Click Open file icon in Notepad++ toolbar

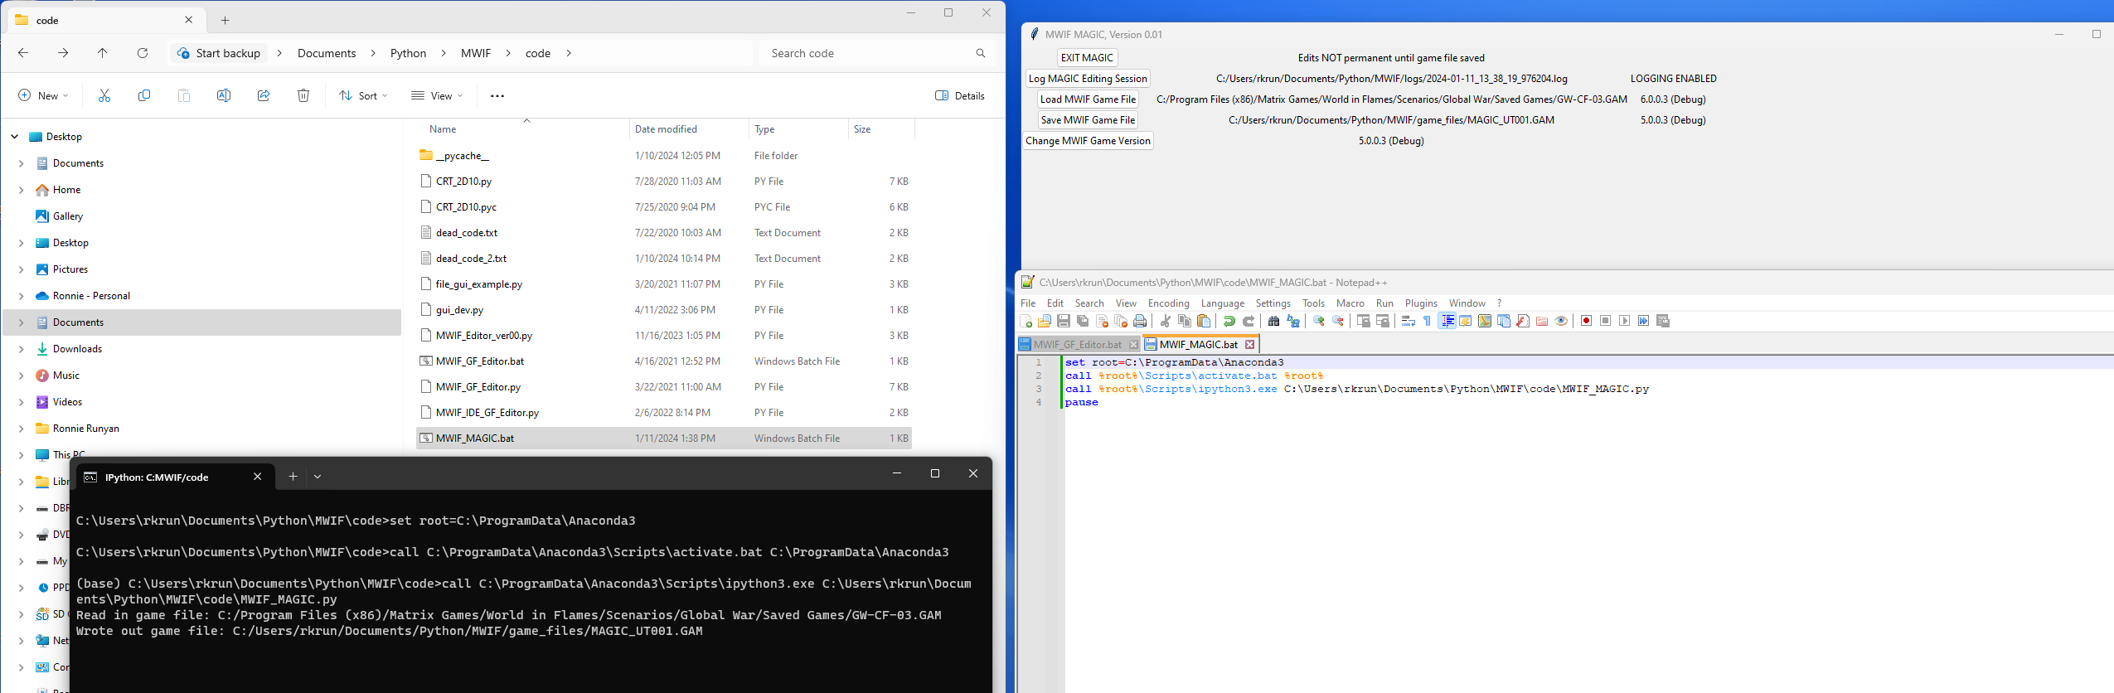(x=1044, y=321)
